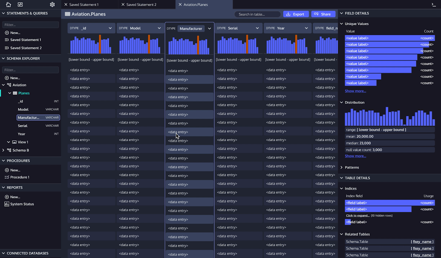
Task: Open Saved Statement 1 in sidebar
Action: coord(23,40)
